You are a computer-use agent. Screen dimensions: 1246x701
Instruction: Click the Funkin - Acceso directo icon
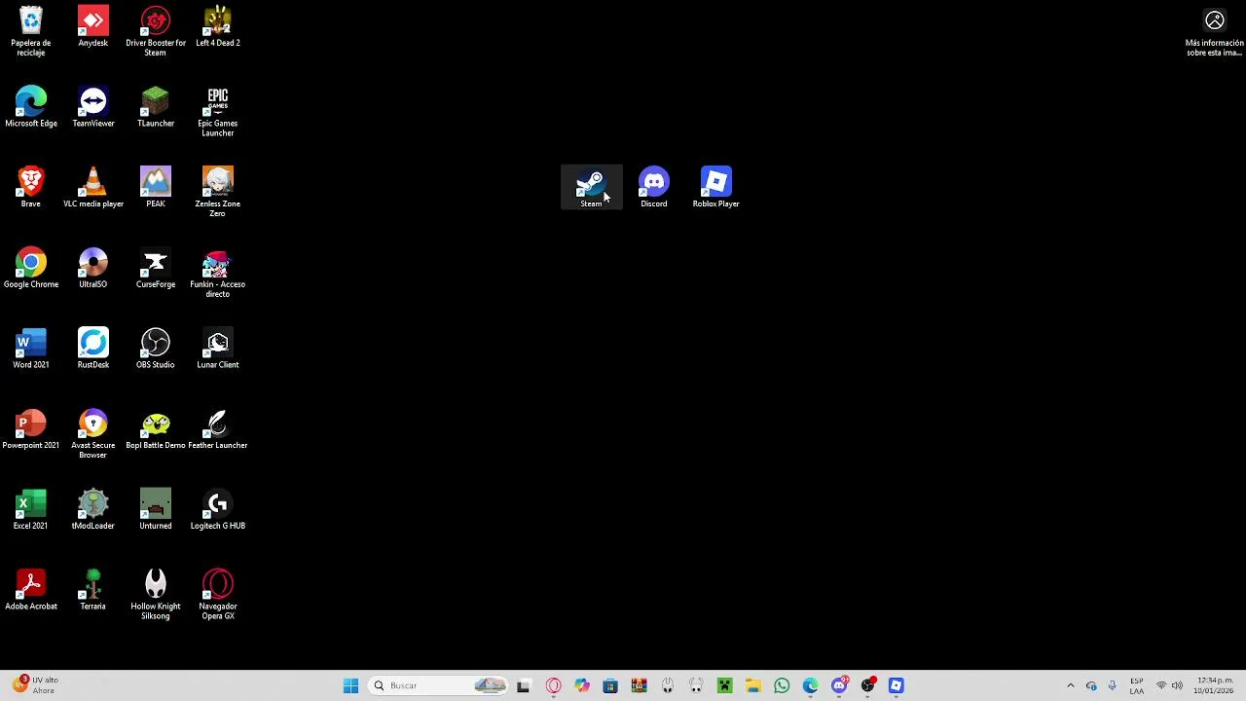(x=218, y=273)
